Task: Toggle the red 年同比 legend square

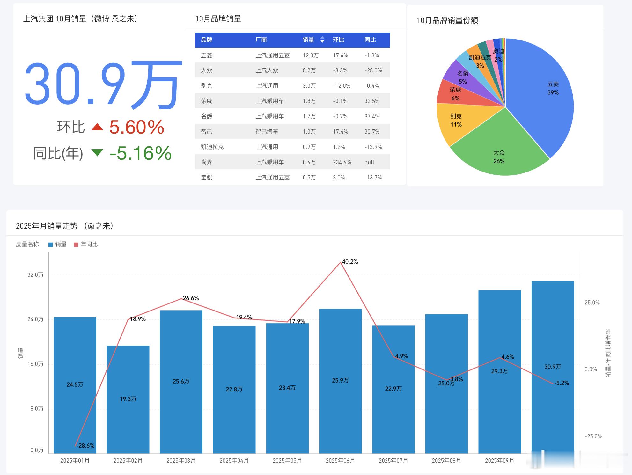Action: coord(76,245)
